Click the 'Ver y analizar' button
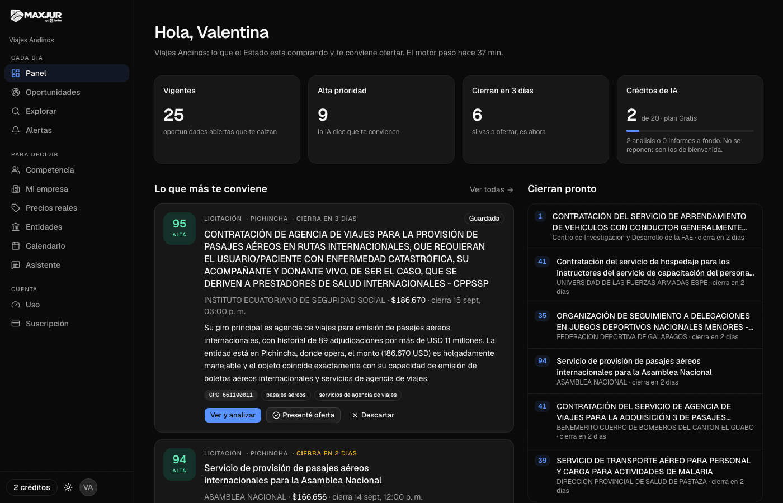The width and height of the screenshot is (783, 503). [x=233, y=415]
